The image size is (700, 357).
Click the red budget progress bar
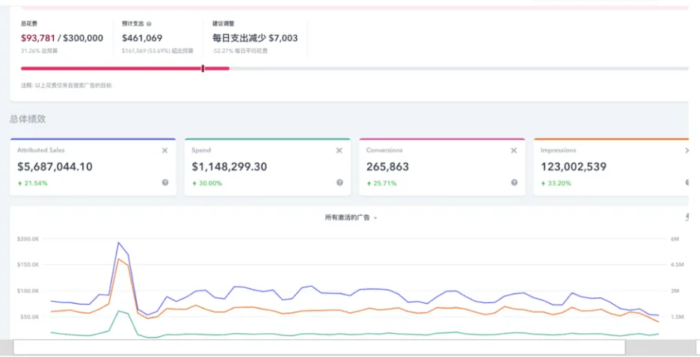(x=125, y=68)
